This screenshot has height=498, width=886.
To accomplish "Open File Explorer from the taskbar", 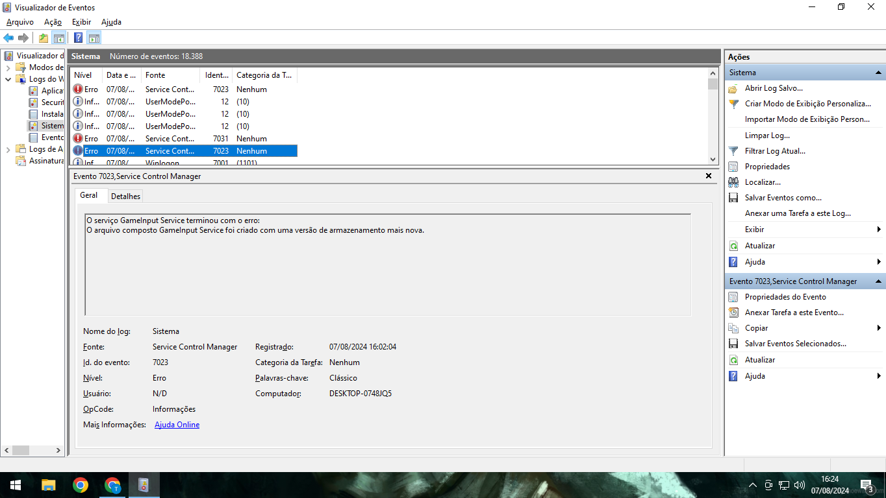I will (49, 485).
